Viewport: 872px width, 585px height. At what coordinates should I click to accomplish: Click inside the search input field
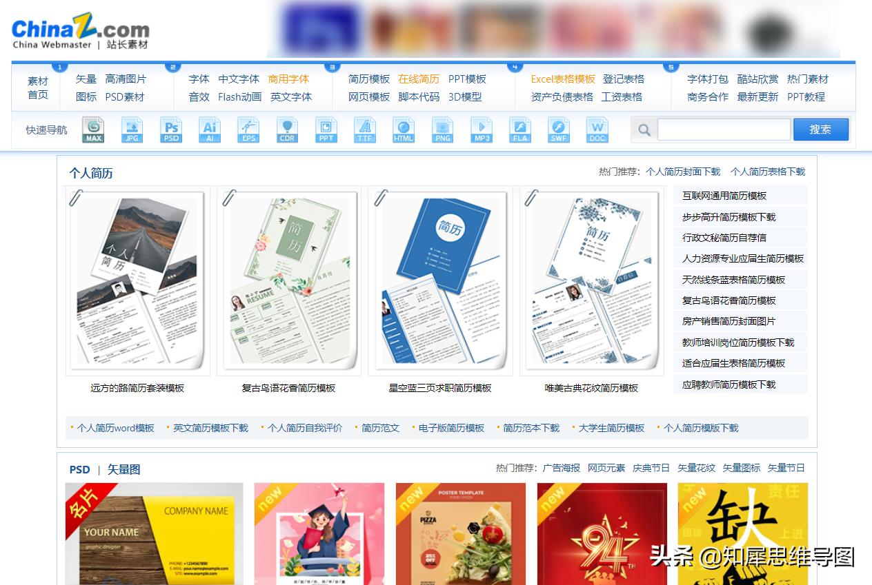point(723,129)
